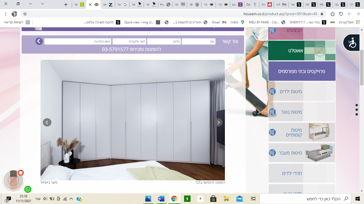The width and height of the screenshot is (364, 204).
Task: Go back to the previous page
Action: click(358, 14)
